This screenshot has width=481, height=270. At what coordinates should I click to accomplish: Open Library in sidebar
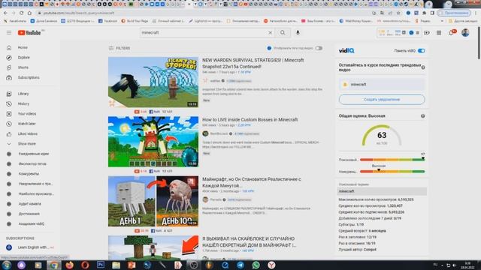coord(23,94)
